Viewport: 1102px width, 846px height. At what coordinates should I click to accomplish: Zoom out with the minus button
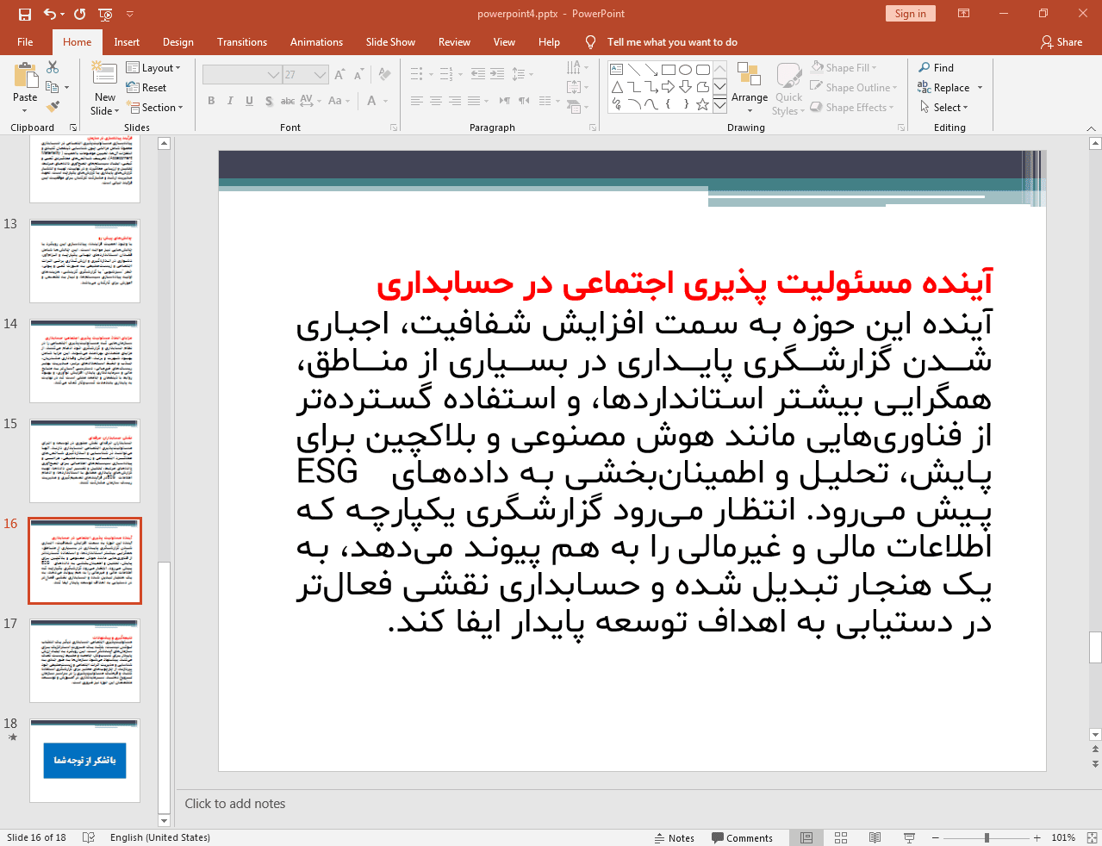tap(935, 837)
